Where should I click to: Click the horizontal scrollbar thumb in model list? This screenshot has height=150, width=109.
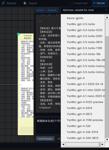pyautogui.click(x=82, y=144)
